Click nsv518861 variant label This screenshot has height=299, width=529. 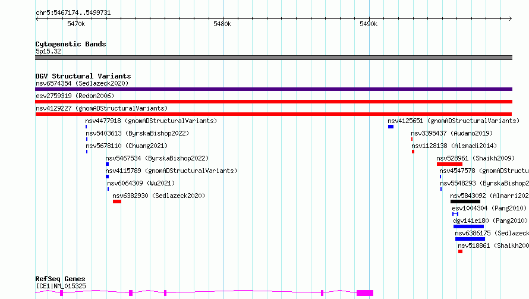tap(493, 246)
